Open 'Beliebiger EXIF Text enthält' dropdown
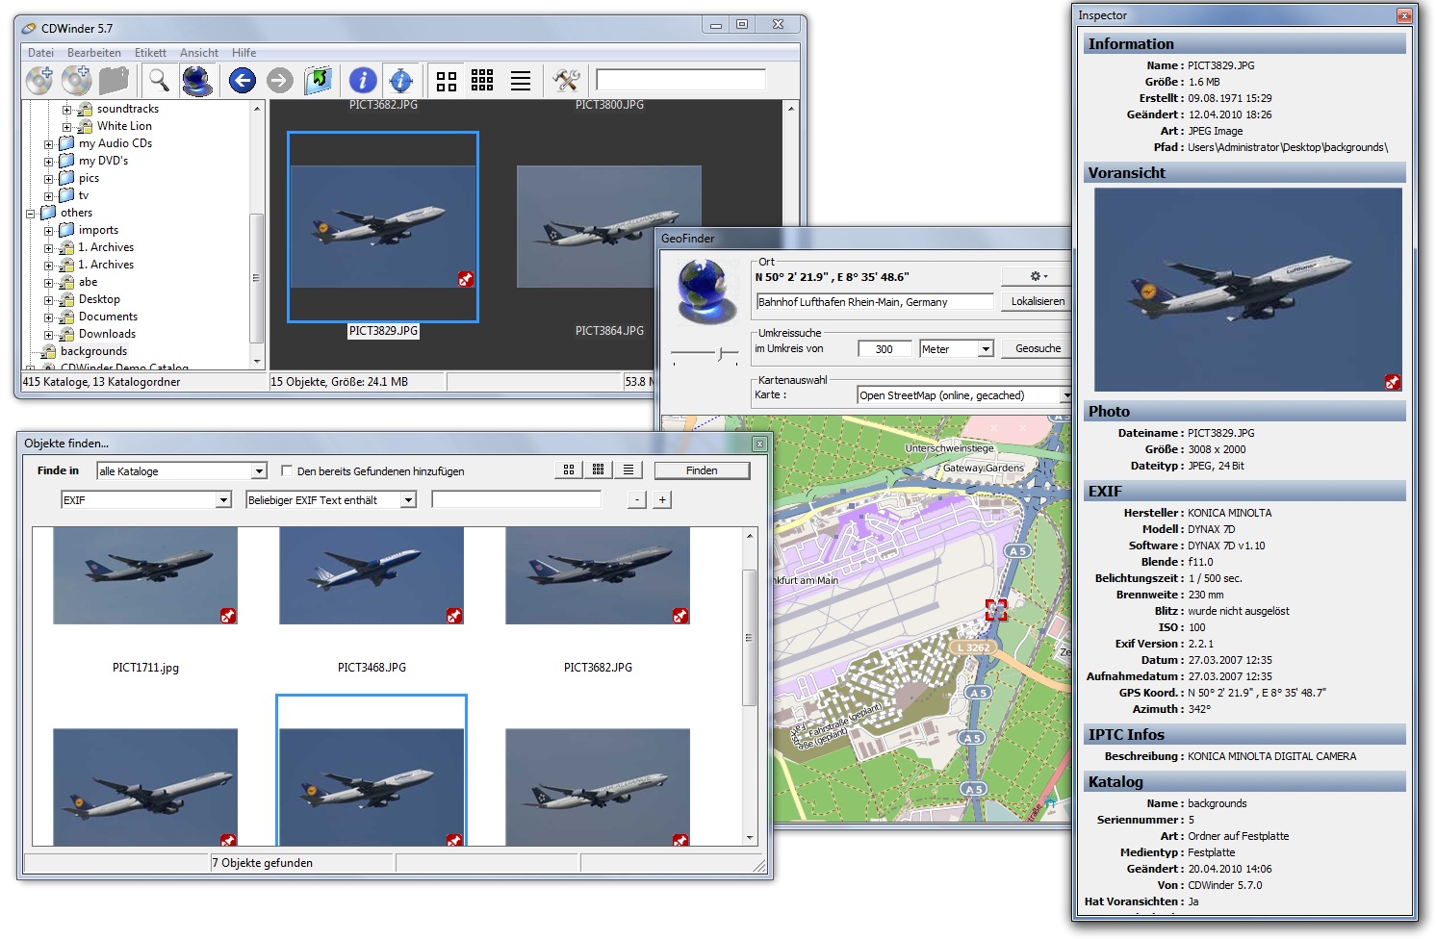1436x939 pixels. click(408, 499)
